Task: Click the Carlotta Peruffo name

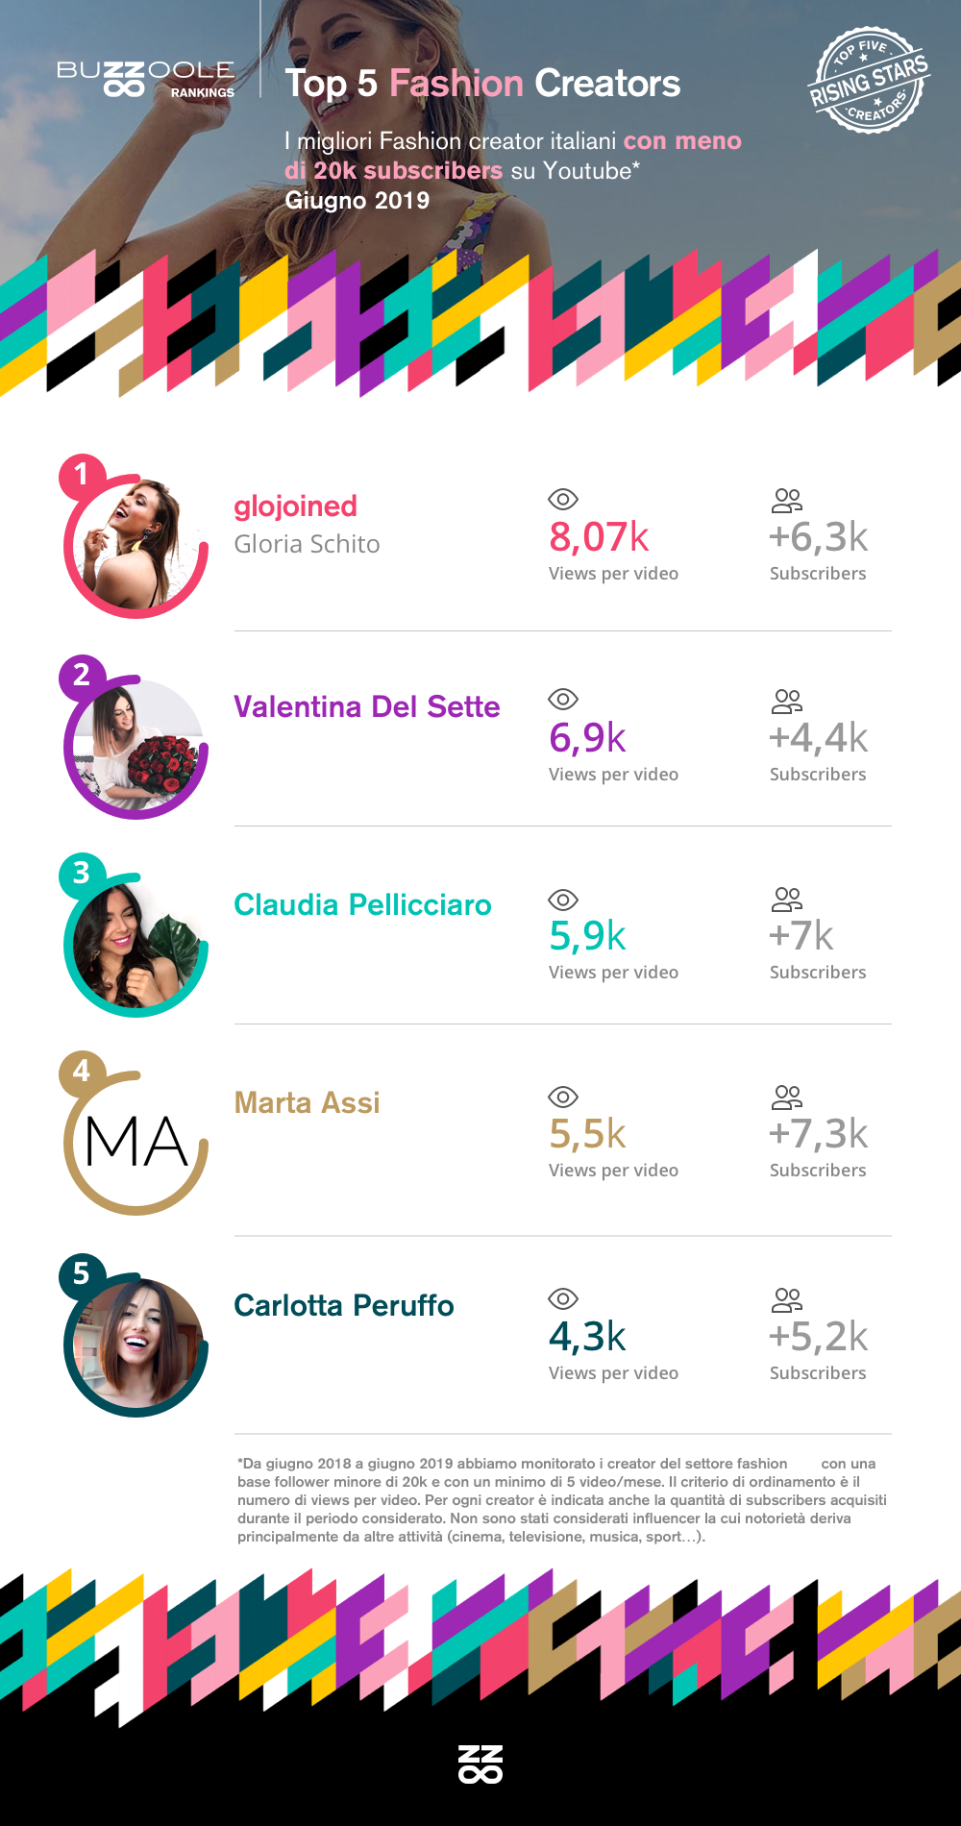Action: [x=344, y=1305]
